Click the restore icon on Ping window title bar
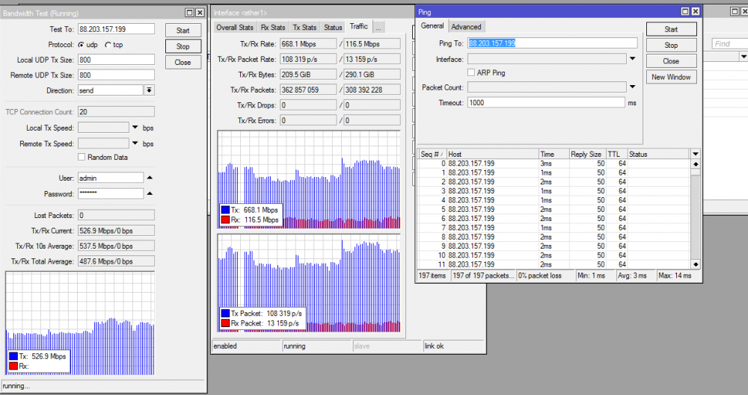 (x=684, y=12)
